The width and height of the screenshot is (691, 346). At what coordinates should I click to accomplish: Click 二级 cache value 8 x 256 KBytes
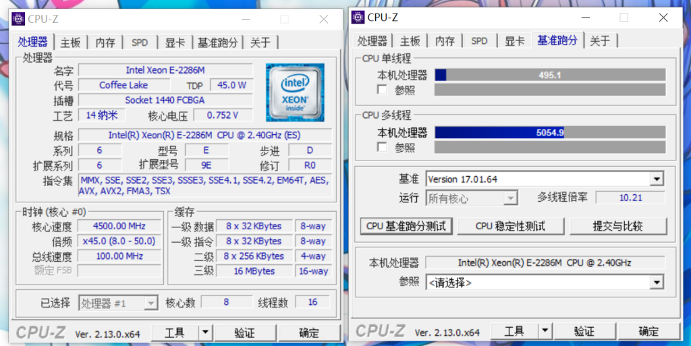coord(254,256)
